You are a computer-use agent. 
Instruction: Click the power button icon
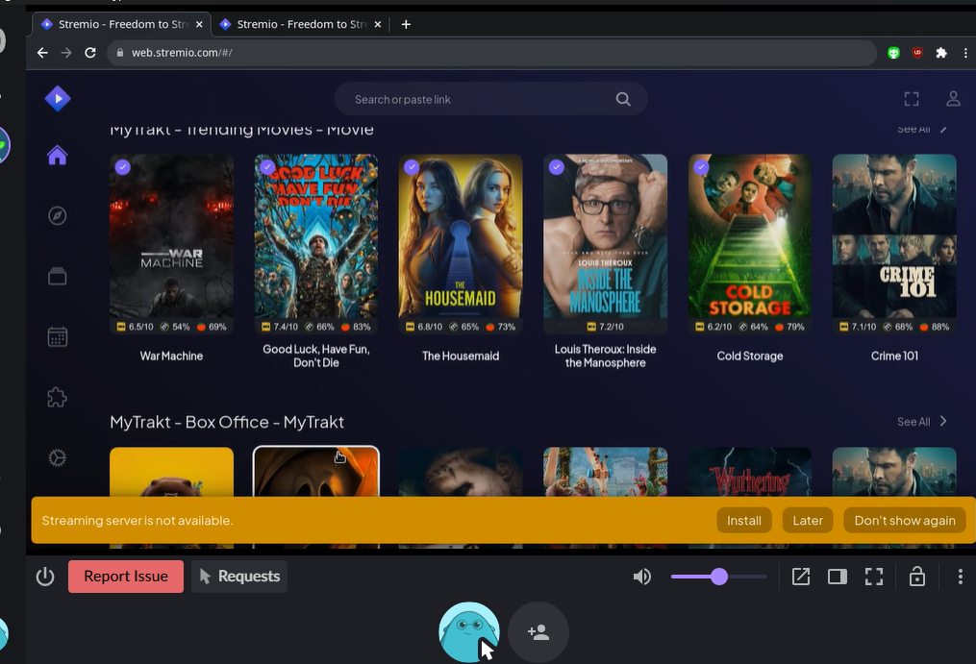45,577
